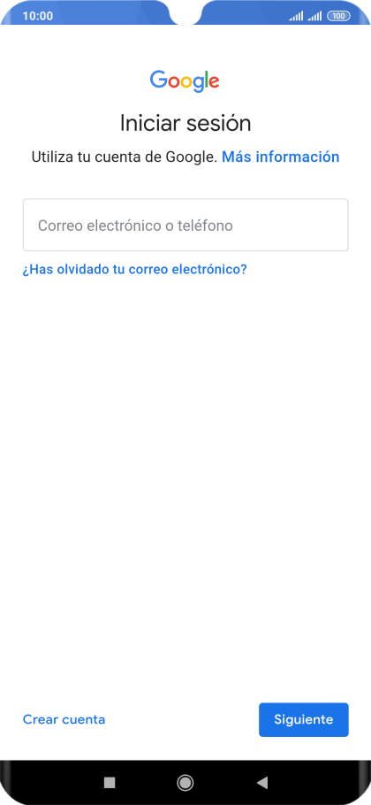This screenshot has height=805, width=371.
Task: Go back using the triangle navigation button
Action: [x=261, y=782]
